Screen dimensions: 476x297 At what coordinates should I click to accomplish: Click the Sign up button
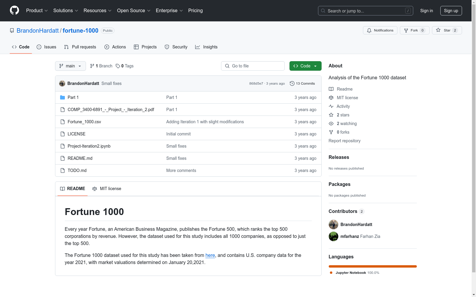point(451,11)
